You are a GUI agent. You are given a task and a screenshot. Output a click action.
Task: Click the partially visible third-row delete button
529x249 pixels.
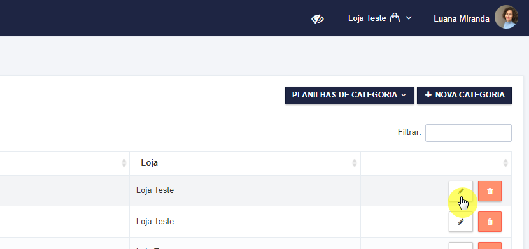tap(490, 246)
